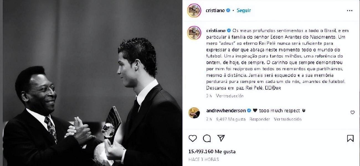The image size is (360, 166).
Task: Translate the caption with Ver traducción
Action: (x=230, y=96)
